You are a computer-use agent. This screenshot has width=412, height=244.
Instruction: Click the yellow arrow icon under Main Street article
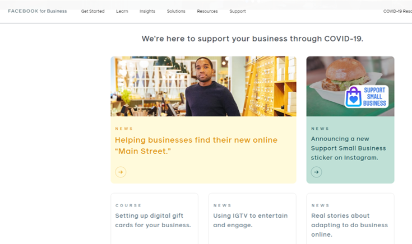pyautogui.click(x=121, y=172)
